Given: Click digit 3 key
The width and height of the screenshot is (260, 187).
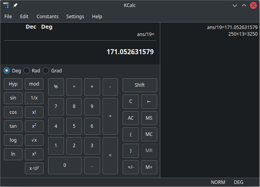Looking at the screenshot, I should (x=92, y=146).
